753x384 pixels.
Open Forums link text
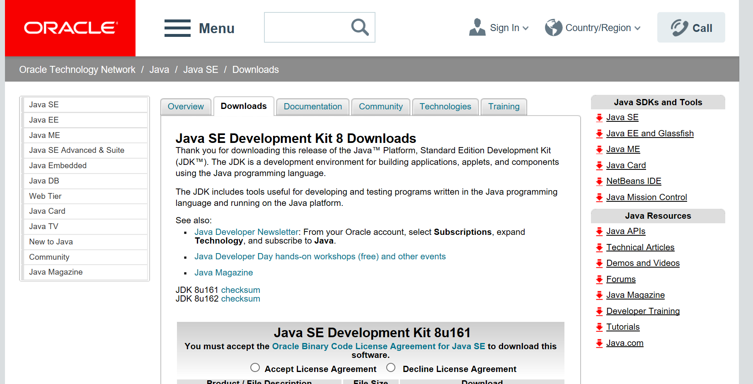point(621,279)
